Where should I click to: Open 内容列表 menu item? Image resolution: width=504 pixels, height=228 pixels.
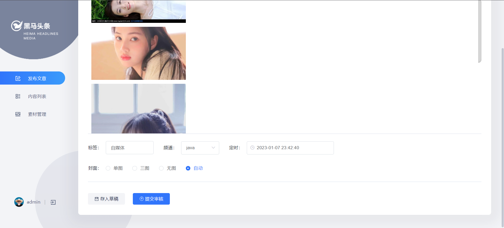(x=33, y=96)
